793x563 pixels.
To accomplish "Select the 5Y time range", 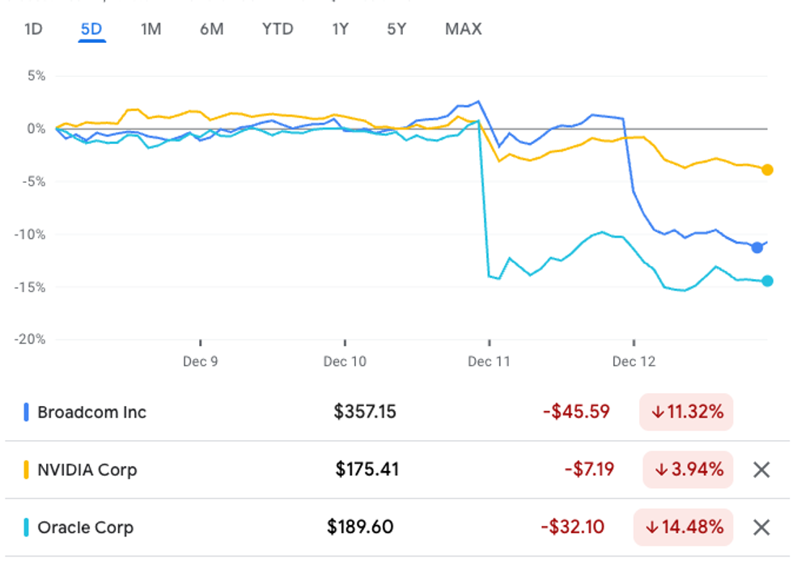I will point(396,29).
